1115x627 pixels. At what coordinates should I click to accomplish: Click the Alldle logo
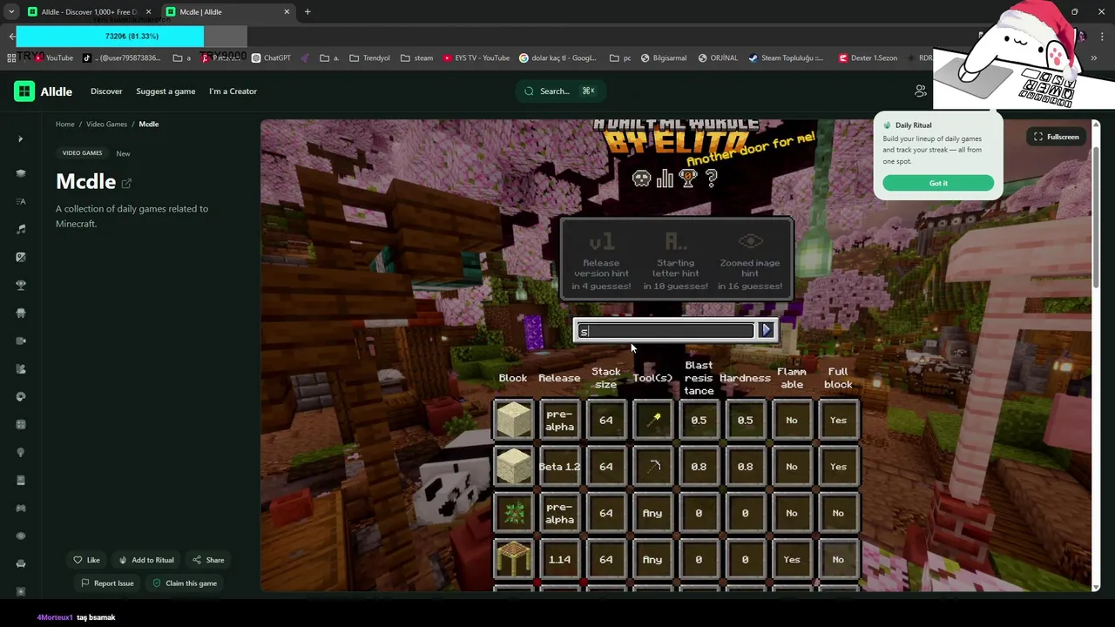[x=43, y=91]
